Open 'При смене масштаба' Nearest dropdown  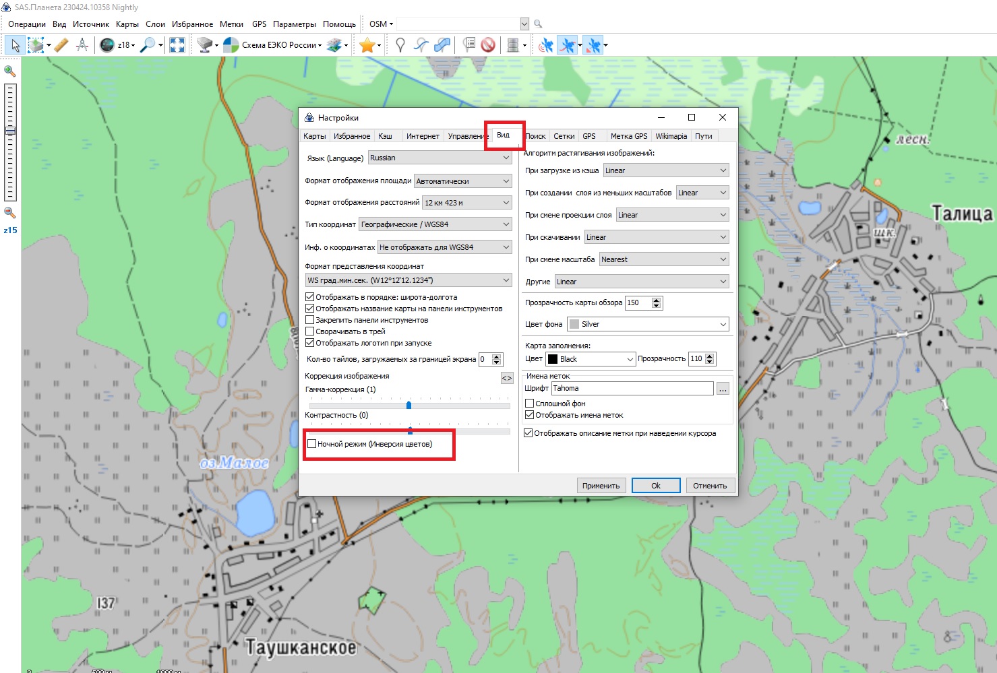pyautogui.click(x=664, y=259)
